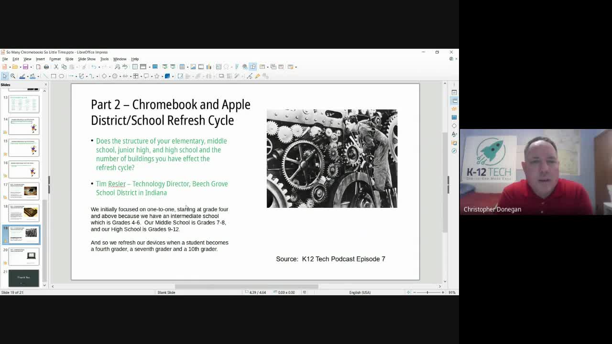Select slide 13 thumbnail
Image resolution: width=612 pixels, height=344 pixels.
[x=23, y=104]
